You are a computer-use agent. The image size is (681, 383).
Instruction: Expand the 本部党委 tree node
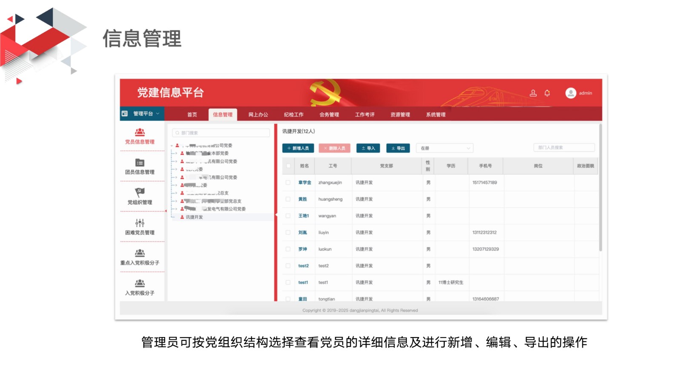[x=176, y=153]
